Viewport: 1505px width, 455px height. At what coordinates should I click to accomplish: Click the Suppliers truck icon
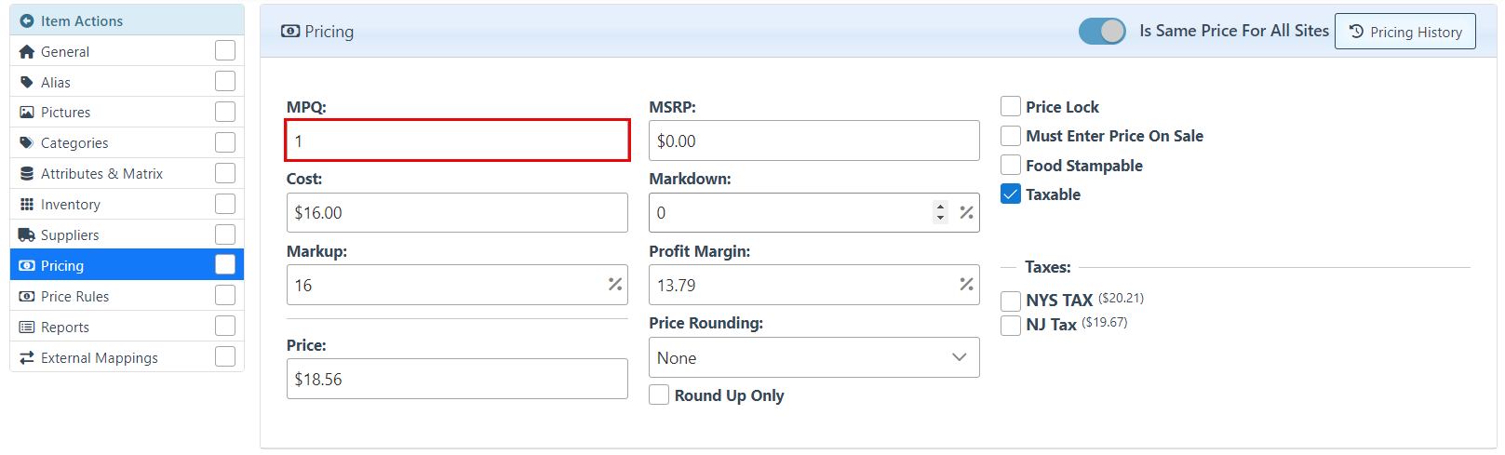coord(27,235)
